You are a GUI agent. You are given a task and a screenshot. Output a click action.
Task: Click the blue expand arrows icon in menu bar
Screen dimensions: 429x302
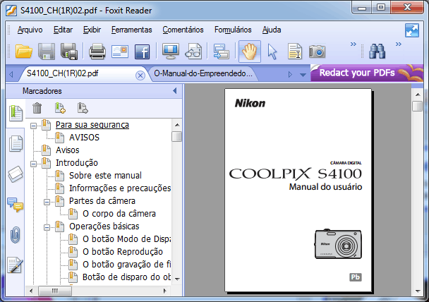coord(412,30)
